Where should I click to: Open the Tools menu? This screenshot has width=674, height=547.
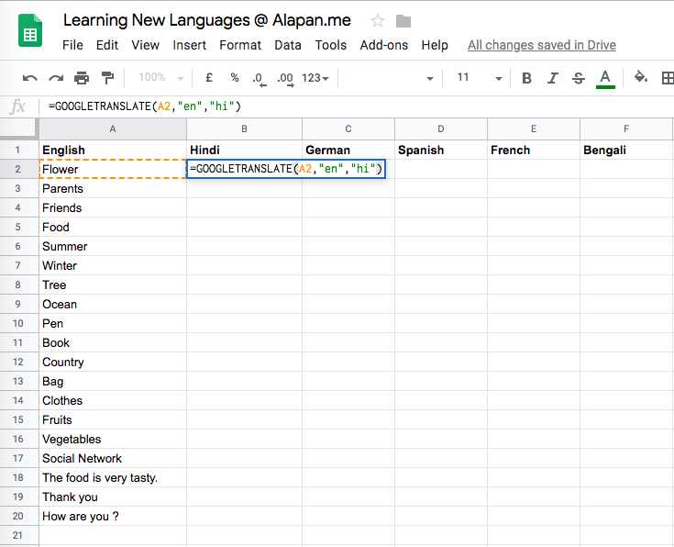pyautogui.click(x=330, y=45)
